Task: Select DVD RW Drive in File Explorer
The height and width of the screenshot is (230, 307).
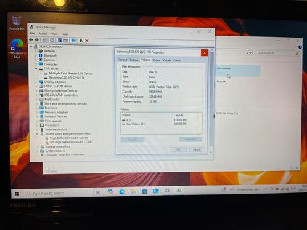Action: [227, 113]
